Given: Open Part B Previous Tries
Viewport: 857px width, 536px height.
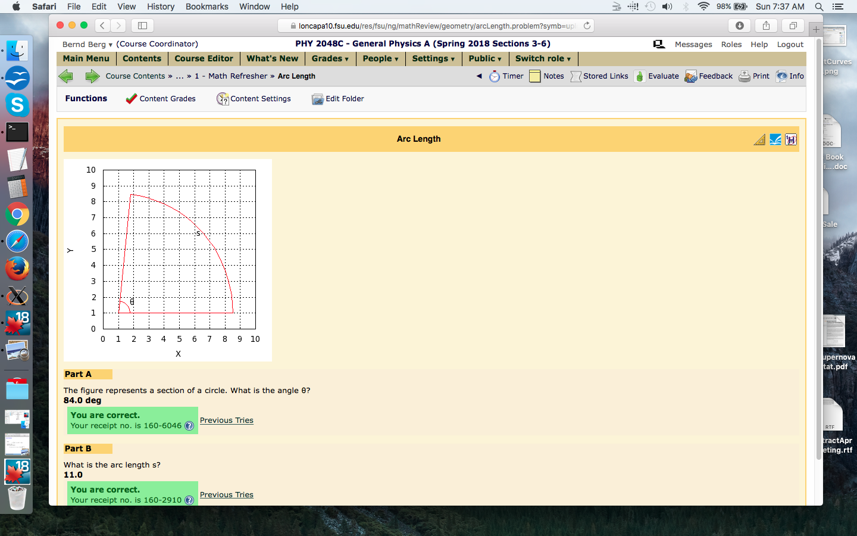Looking at the screenshot, I should (x=227, y=495).
